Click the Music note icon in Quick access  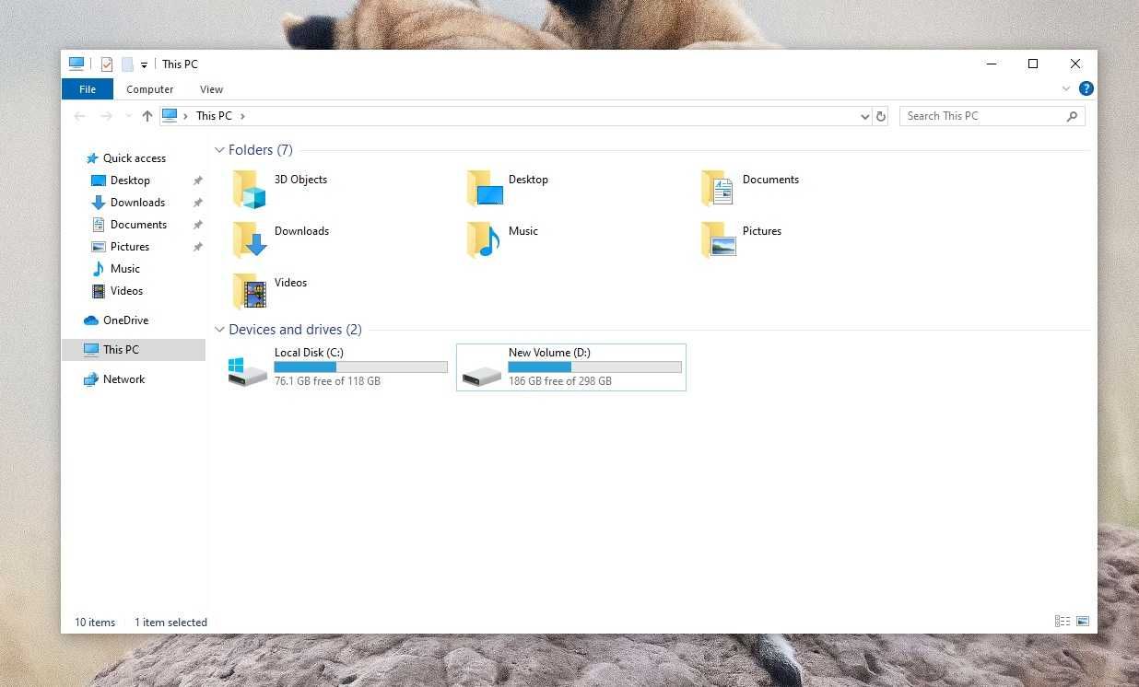[99, 269]
